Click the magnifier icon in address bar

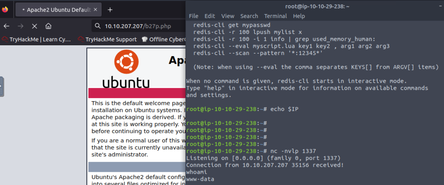click(97, 26)
